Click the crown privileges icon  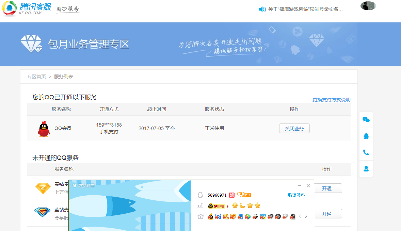(200, 216)
